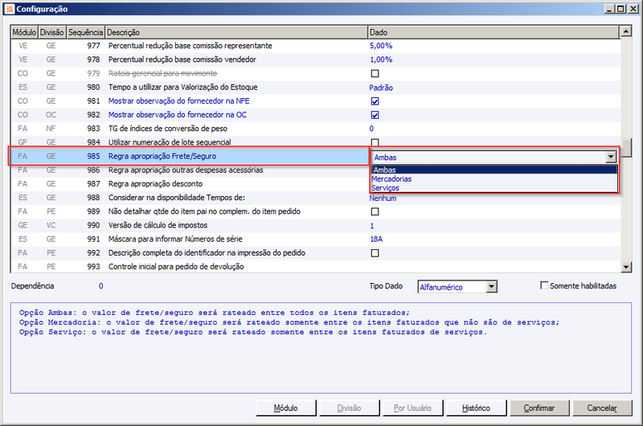Click the Divisão button
Viewport: 643px width, 426px height.
pos(349,408)
